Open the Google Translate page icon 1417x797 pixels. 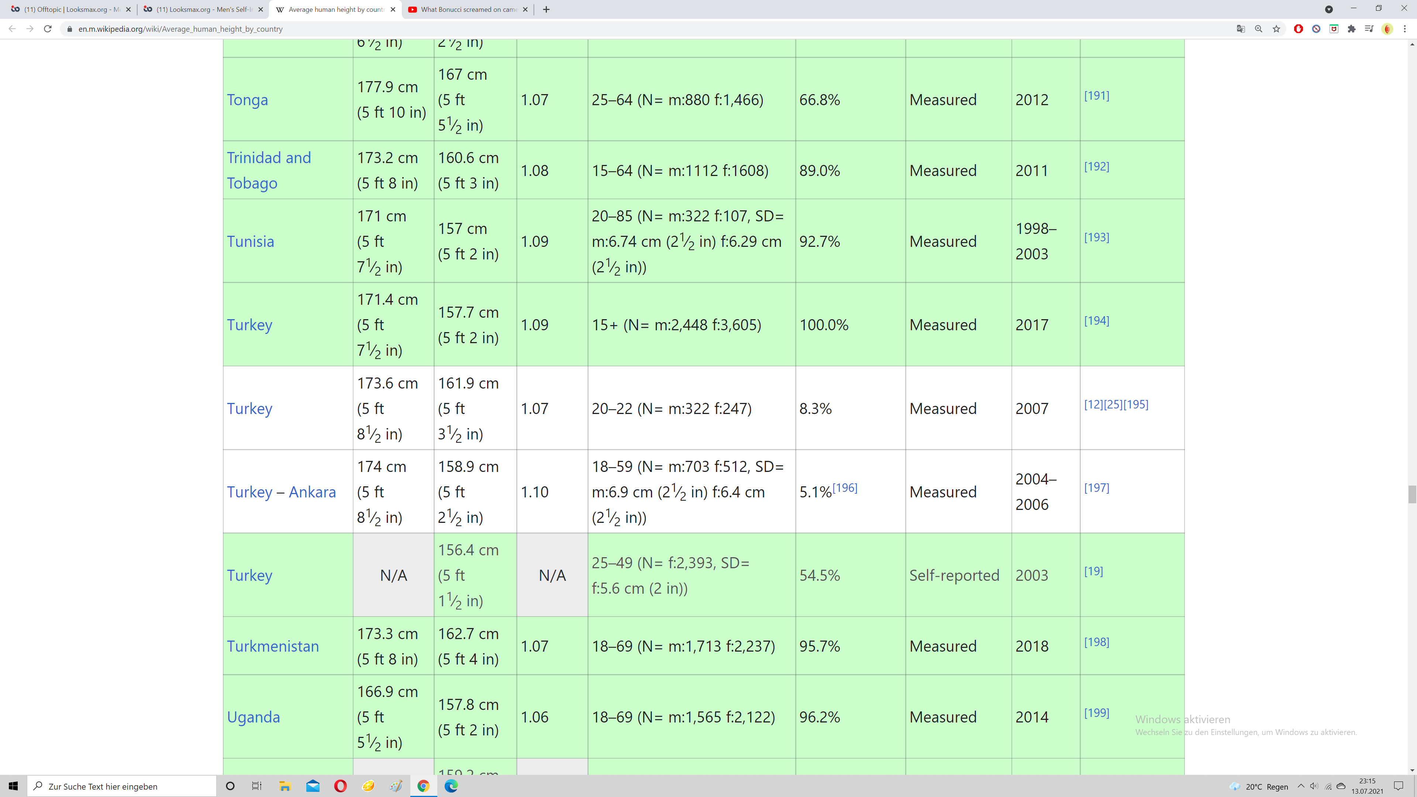coord(1240,29)
